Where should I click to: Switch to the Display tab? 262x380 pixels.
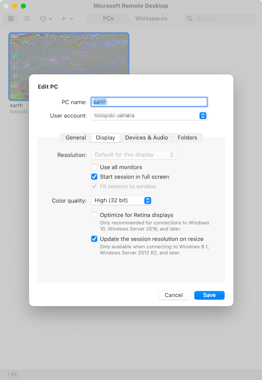(105, 138)
